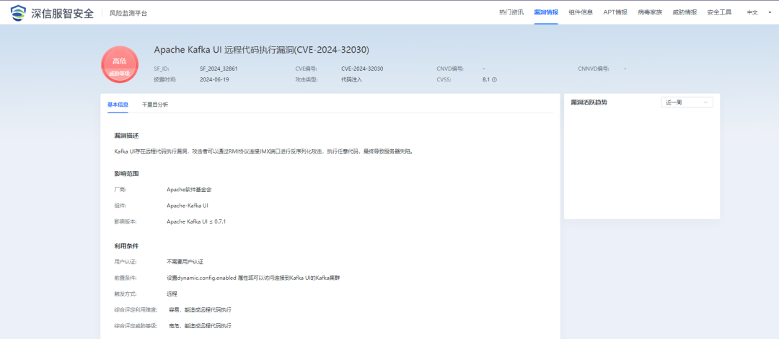Open the 近一周 time range dropdown
Image resolution: width=779 pixels, height=339 pixels.
(687, 102)
